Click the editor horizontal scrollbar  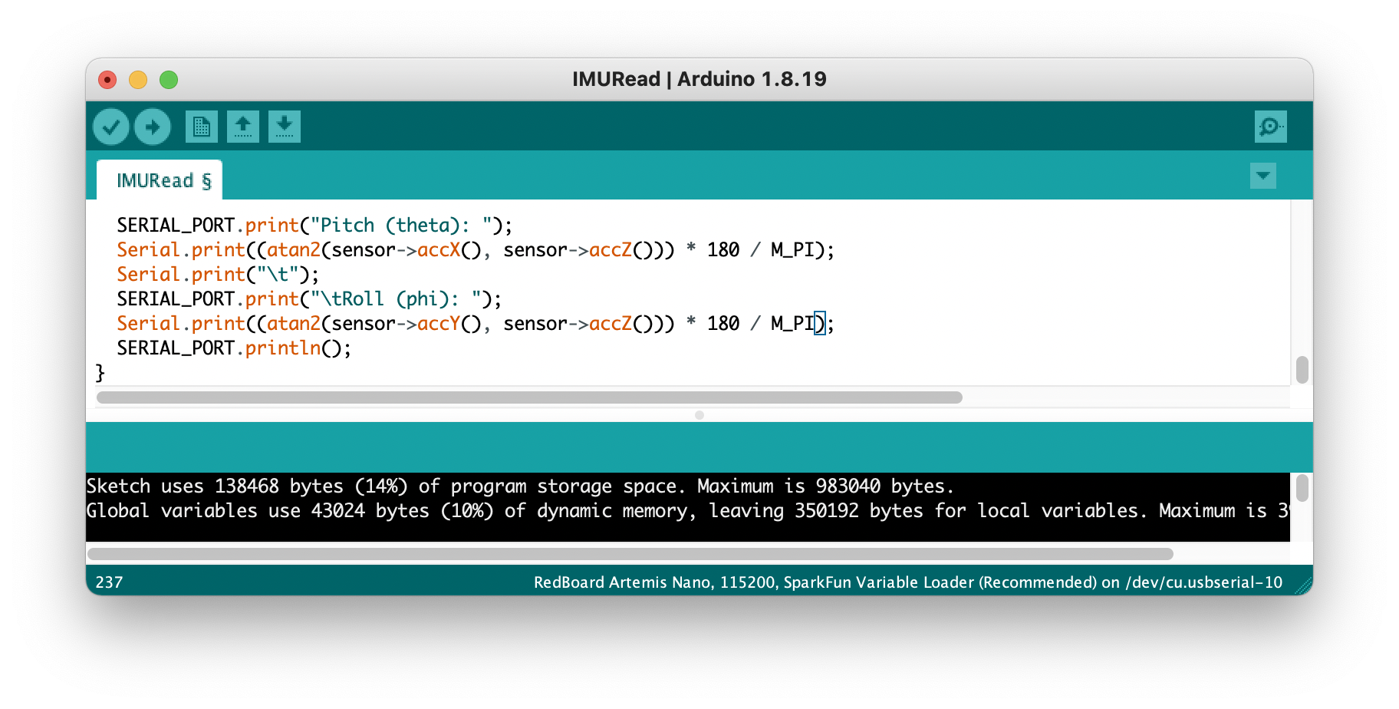tap(529, 397)
